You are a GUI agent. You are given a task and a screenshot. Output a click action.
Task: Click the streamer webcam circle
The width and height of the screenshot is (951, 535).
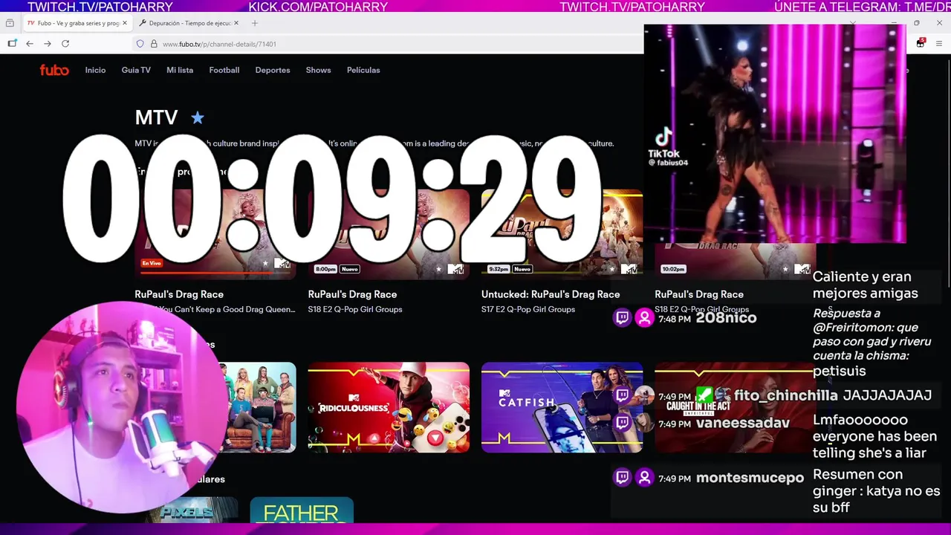coord(123,407)
